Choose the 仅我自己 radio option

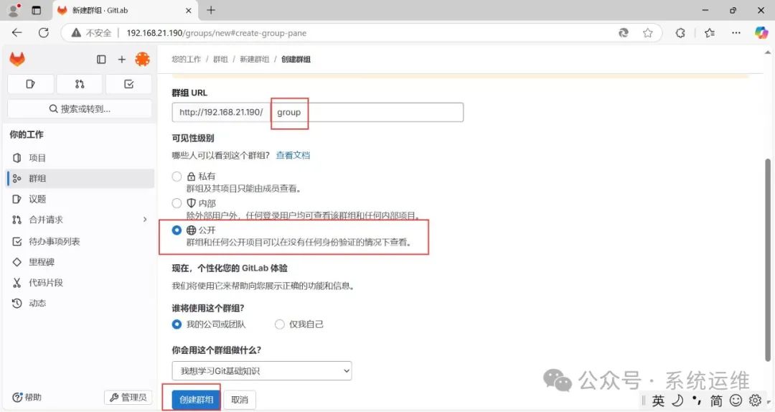click(280, 324)
